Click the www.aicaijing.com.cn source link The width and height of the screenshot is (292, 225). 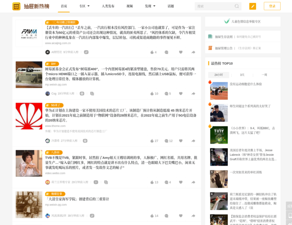(58, 43)
